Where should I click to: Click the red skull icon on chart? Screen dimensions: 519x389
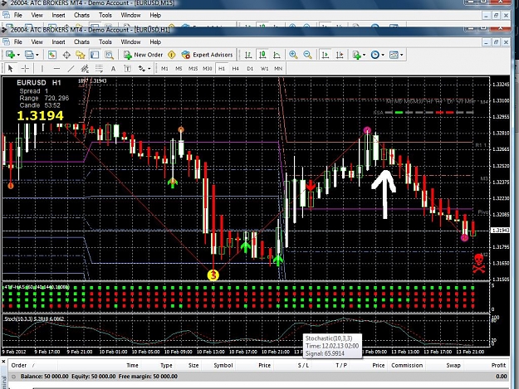(x=478, y=263)
